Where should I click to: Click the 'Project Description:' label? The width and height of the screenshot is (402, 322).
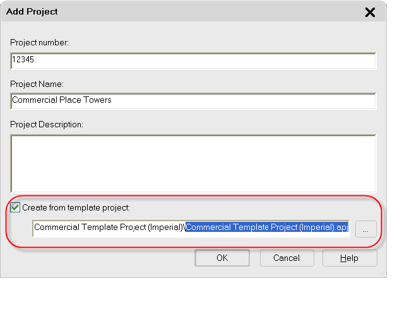(x=47, y=124)
